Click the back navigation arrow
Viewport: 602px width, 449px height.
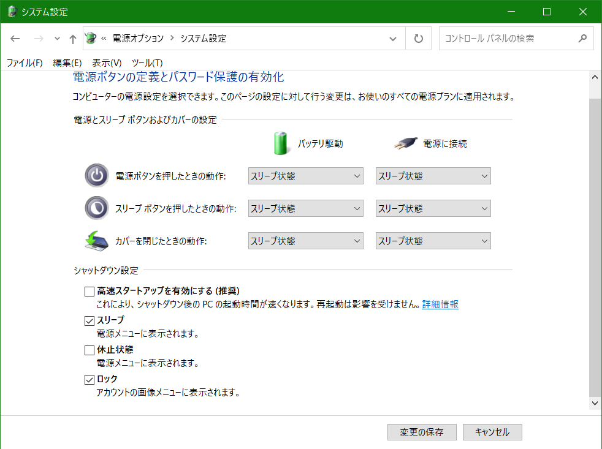pos(15,39)
